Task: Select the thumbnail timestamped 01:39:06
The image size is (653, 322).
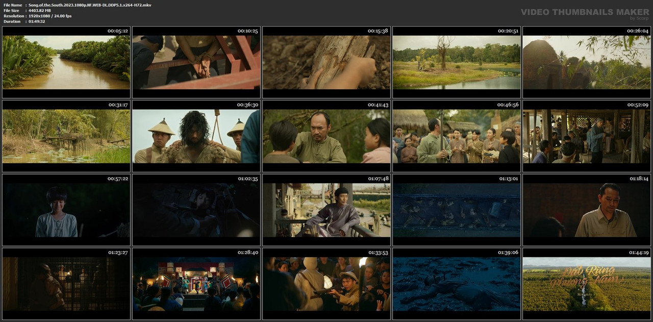Action: tap(457, 284)
